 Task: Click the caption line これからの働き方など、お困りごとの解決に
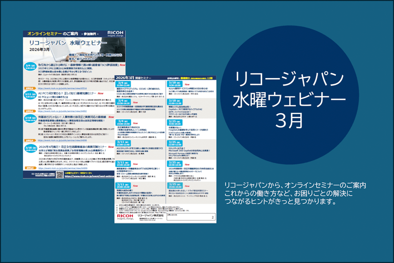(x=288, y=193)
